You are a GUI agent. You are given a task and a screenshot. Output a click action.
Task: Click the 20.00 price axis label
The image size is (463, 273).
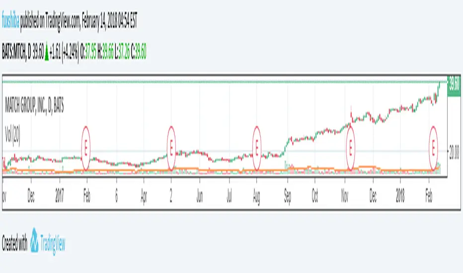[x=455, y=152]
